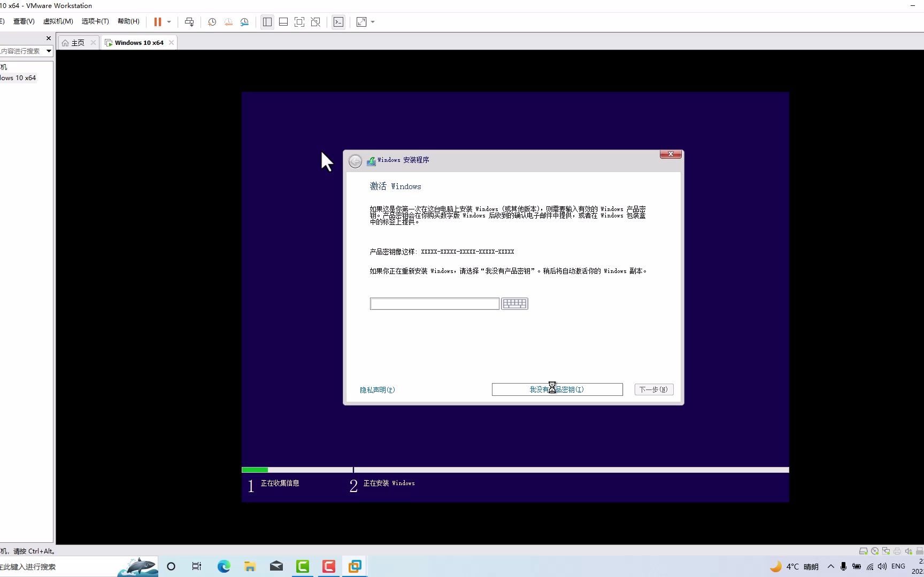Viewport: 924px width, 577px height.
Task: Close the 主页 tab
Action: [x=93, y=43]
